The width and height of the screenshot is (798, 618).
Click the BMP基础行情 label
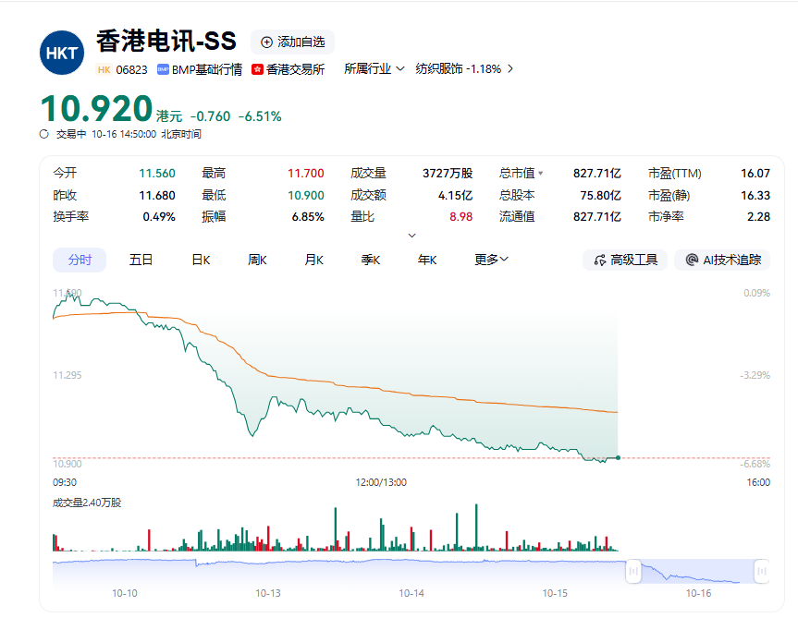206,69
